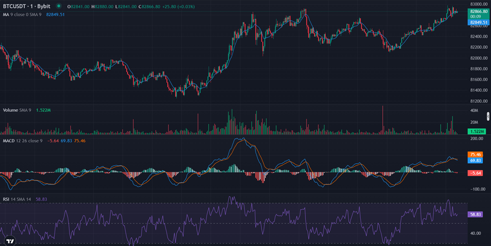Viewport: 491px width, 246px height.
Task: Select the Volume SMA 9 indicator legend
Action: coord(17,110)
